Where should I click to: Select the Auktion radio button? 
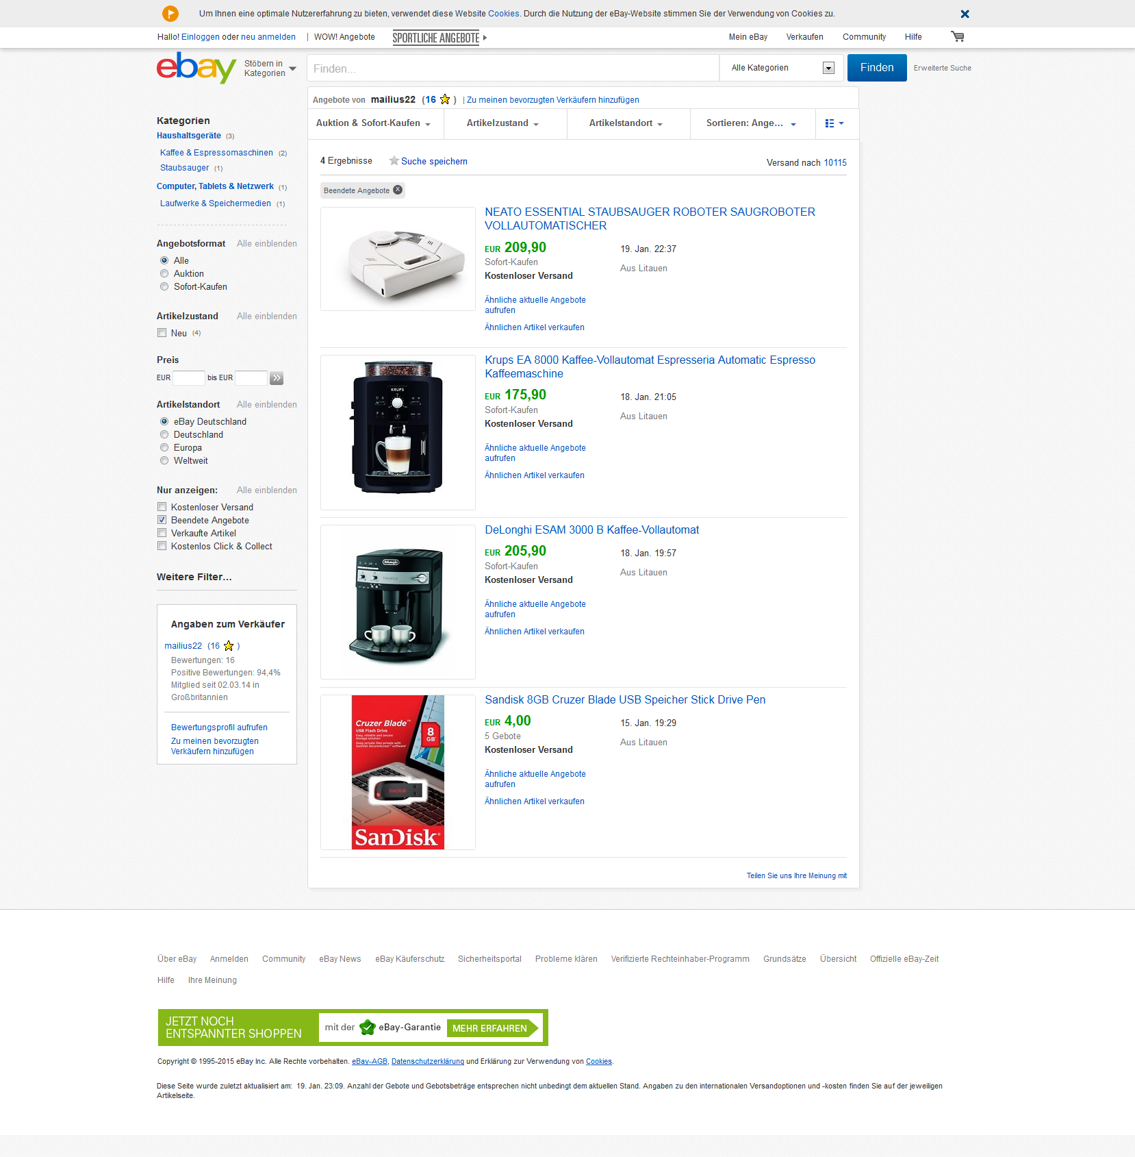pos(164,273)
